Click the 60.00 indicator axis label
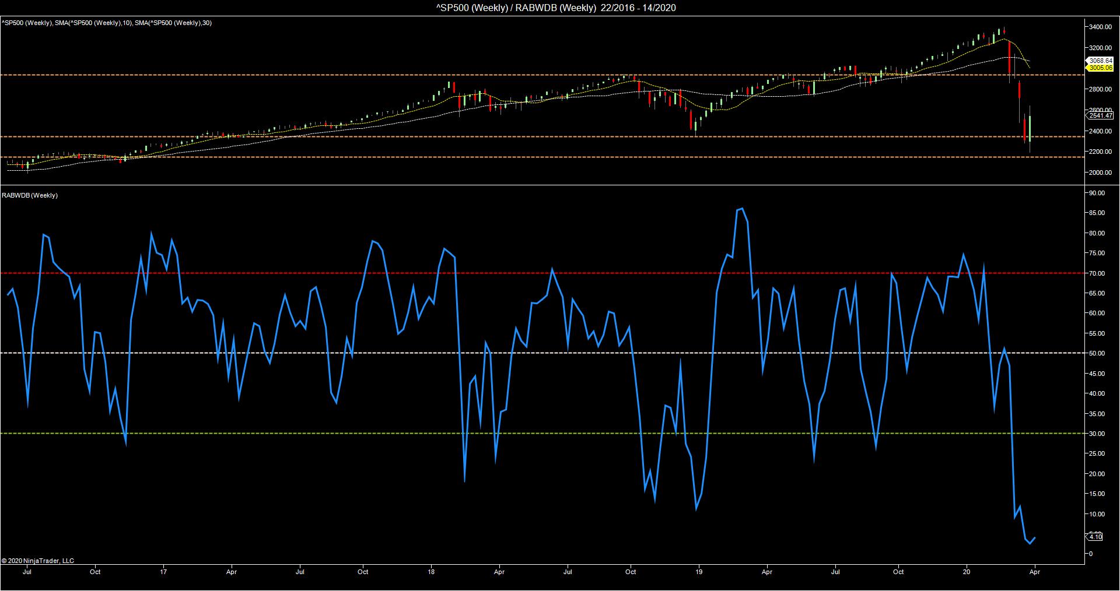The width and height of the screenshot is (1120, 591). click(x=1097, y=314)
